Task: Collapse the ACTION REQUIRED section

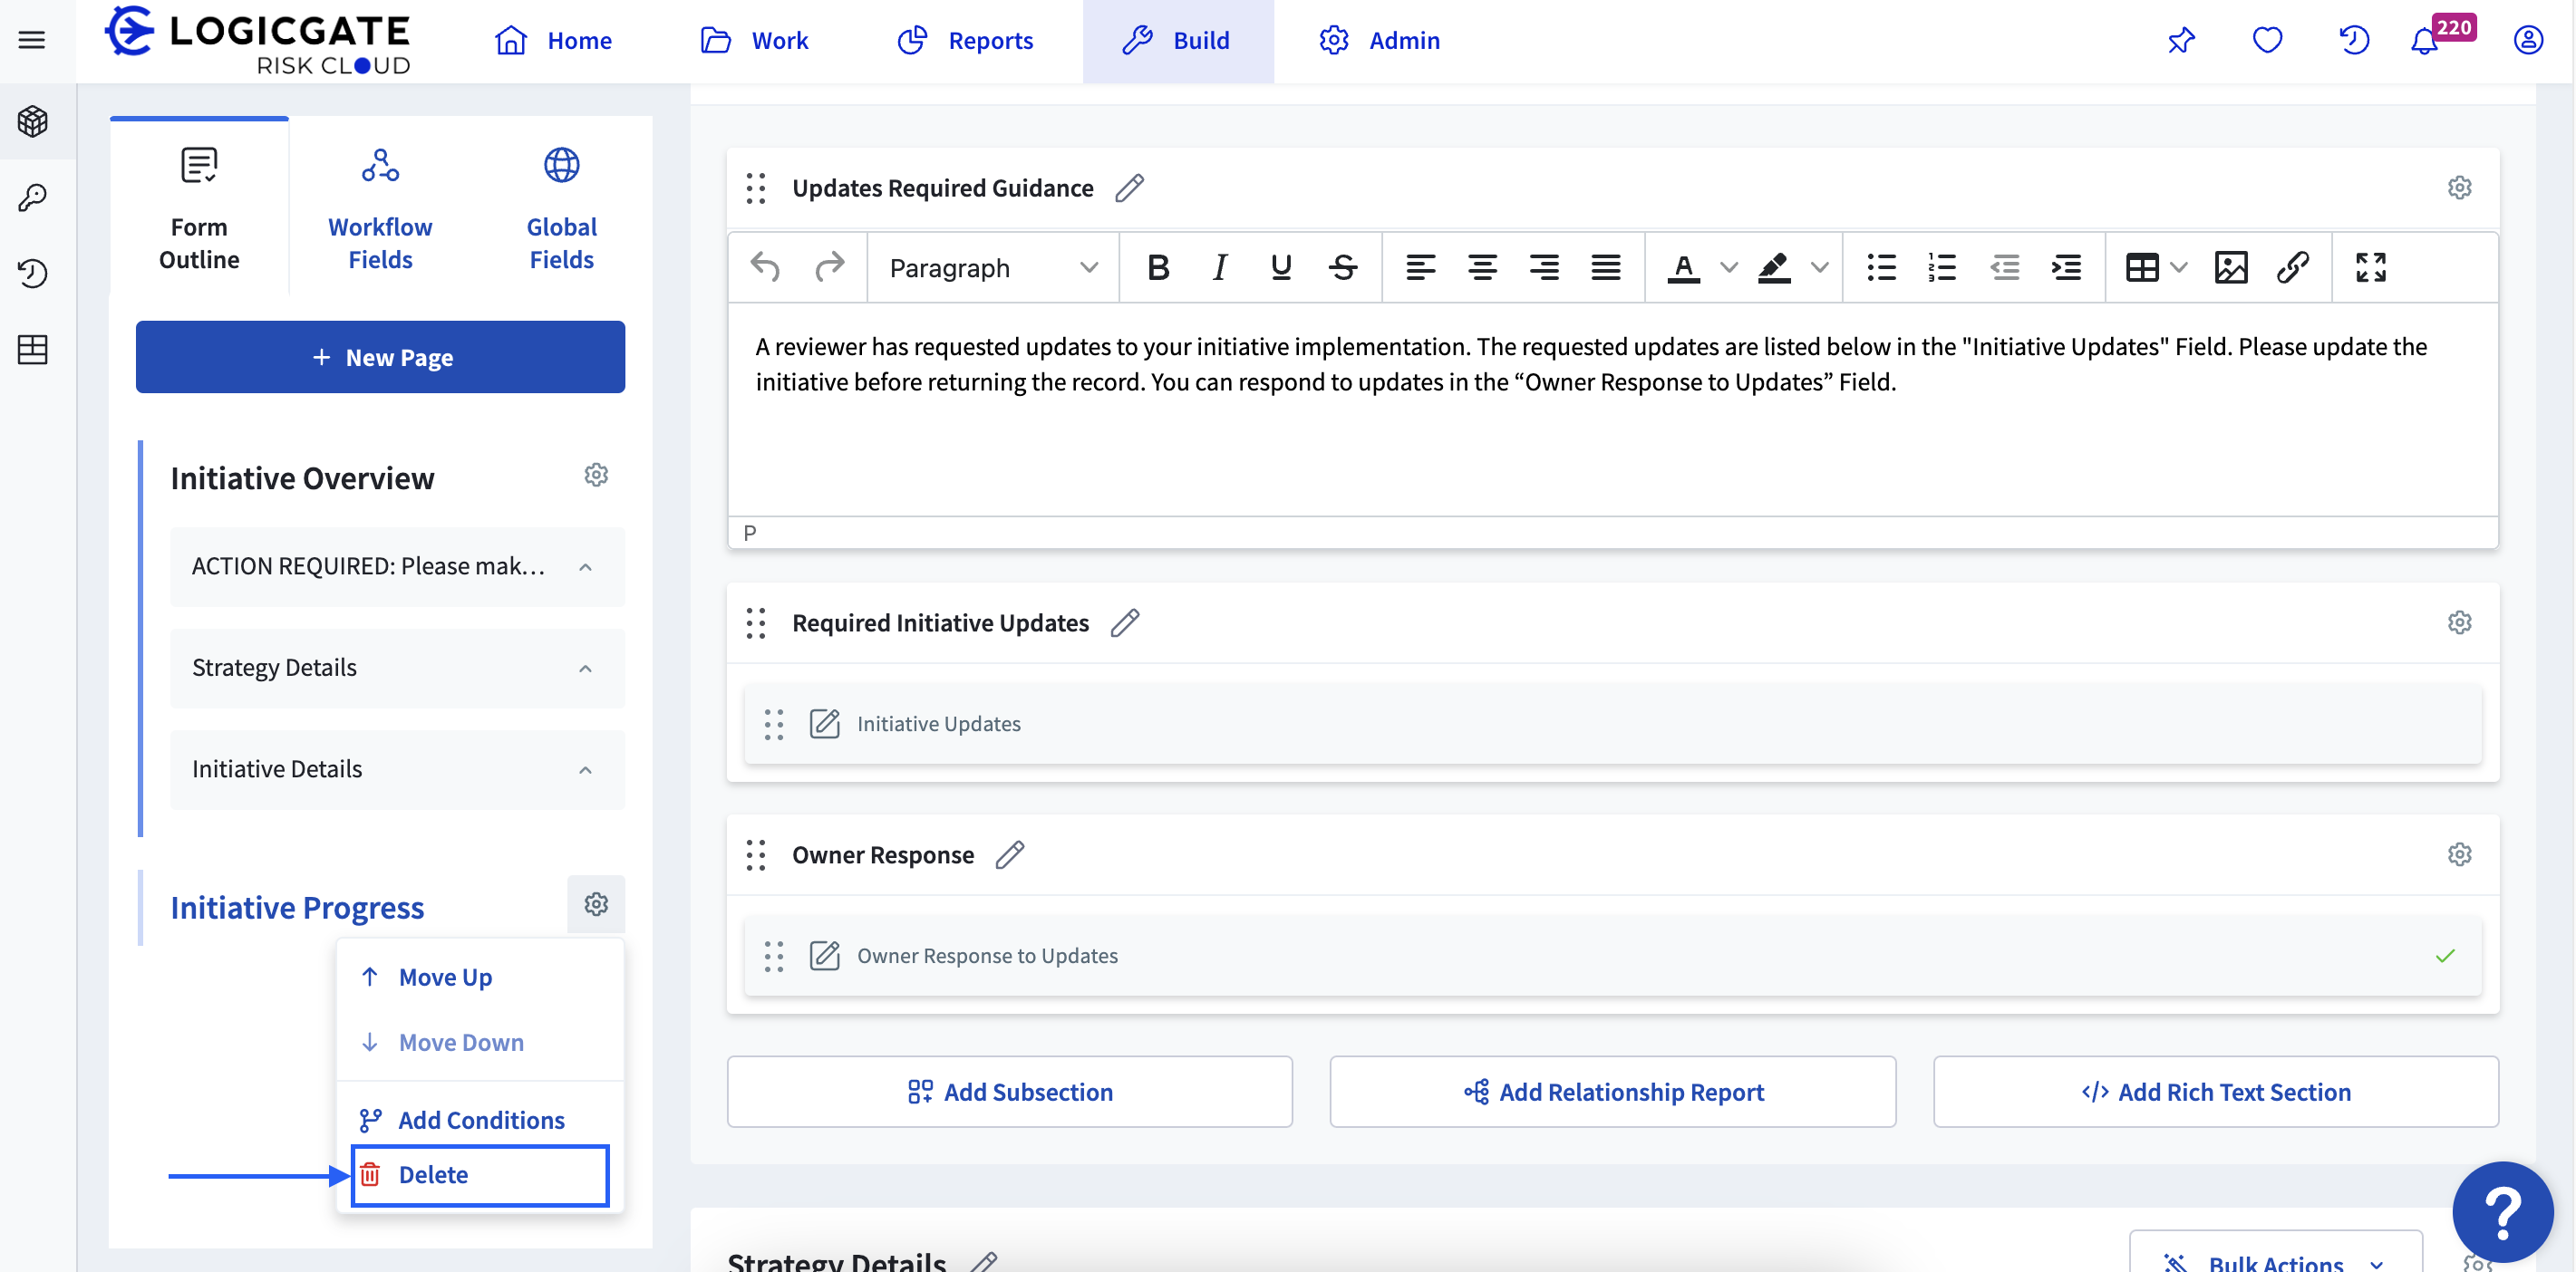Action: point(585,566)
